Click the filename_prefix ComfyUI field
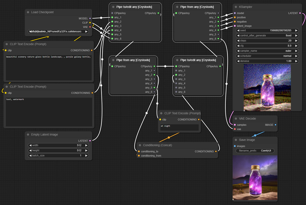 255,151
